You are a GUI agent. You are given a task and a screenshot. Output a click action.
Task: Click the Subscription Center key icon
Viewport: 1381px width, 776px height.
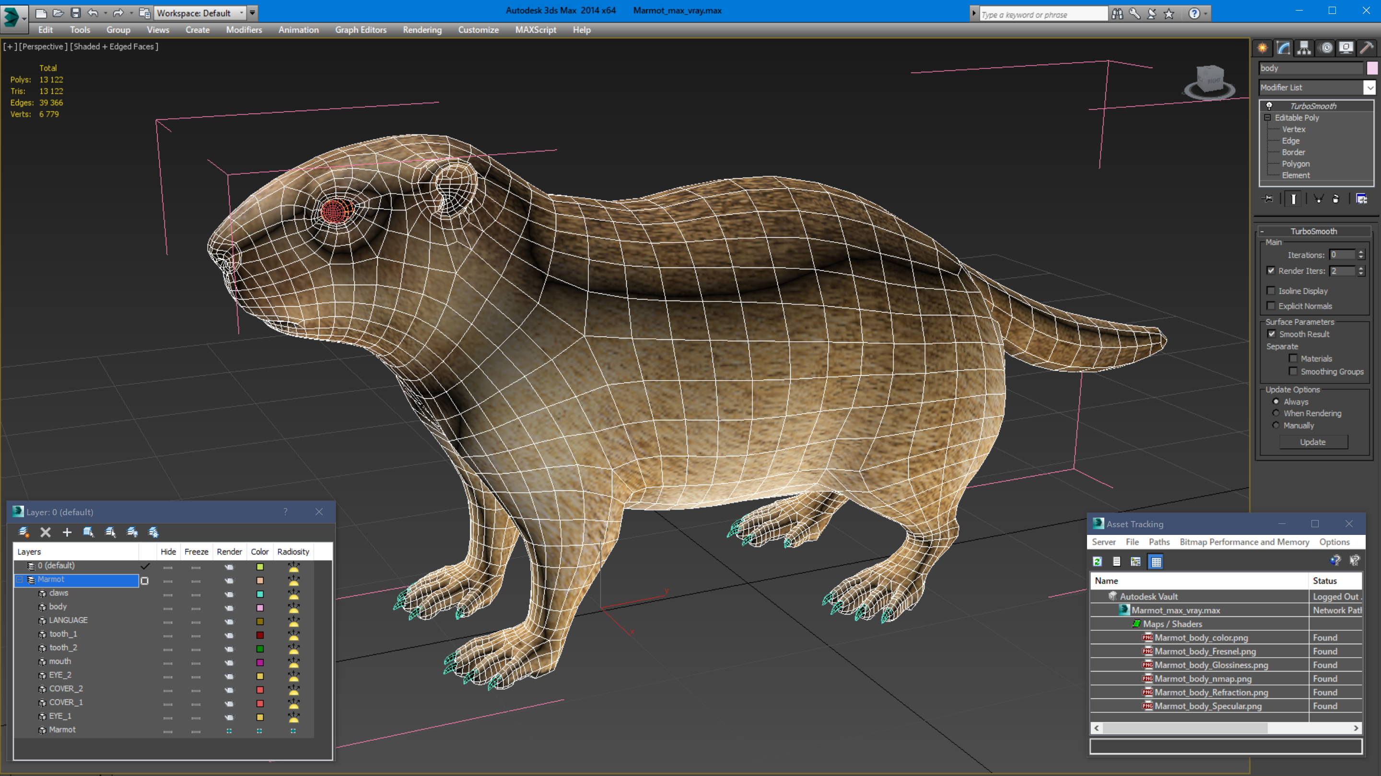pyautogui.click(x=1135, y=14)
